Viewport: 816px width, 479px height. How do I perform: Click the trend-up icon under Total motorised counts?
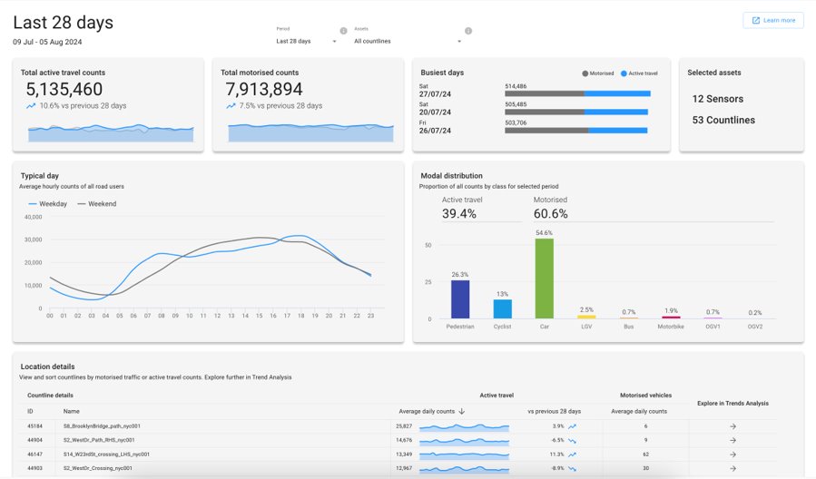pos(231,106)
